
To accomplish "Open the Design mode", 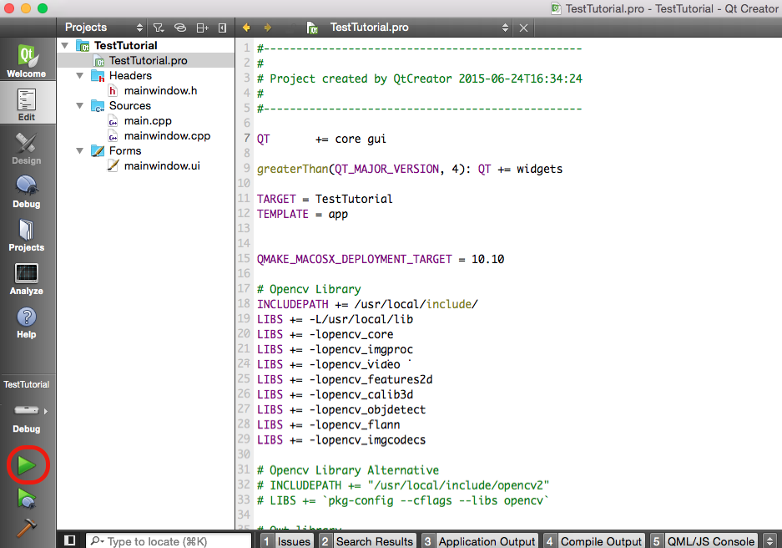I will tap(27, 148).
